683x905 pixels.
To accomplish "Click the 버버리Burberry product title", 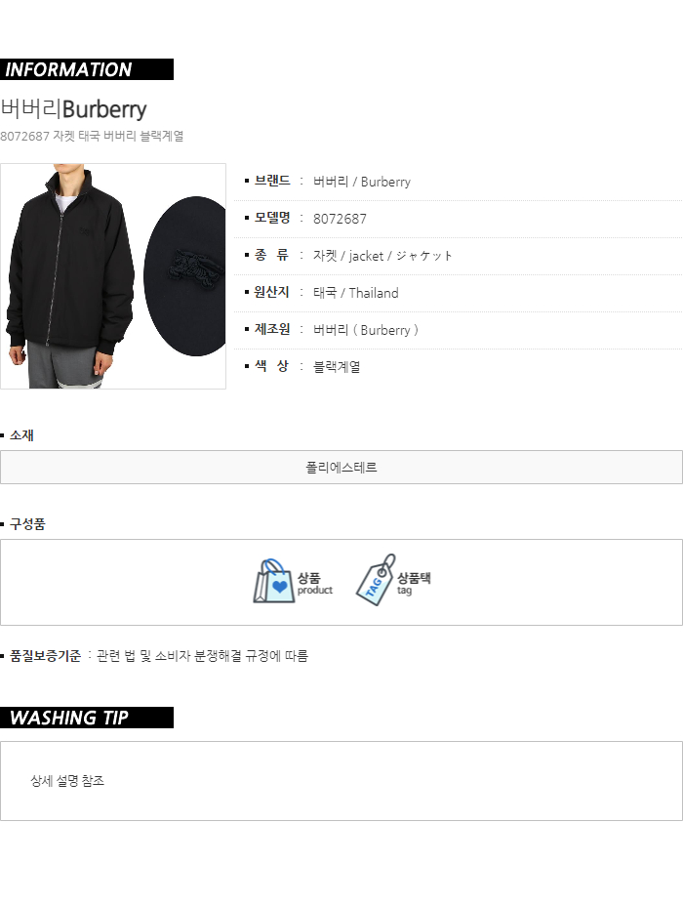I will coord(73,109).
